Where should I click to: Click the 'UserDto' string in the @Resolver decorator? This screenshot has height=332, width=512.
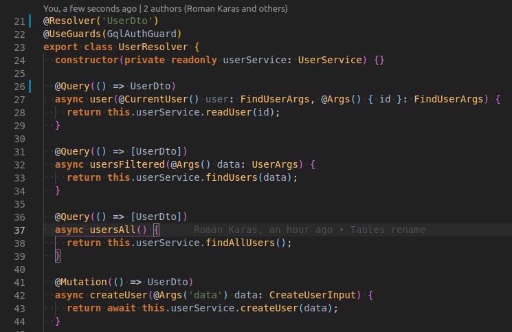pyautogui.click(x=127, y=21)
